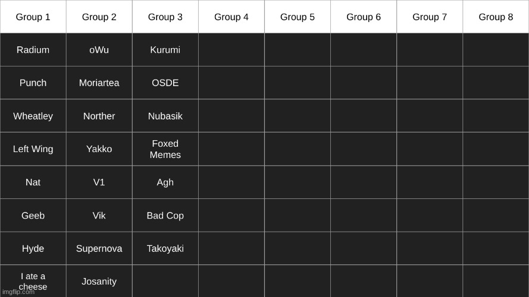The height and width of the screenshot is (297, 529).
Task: Click the Group 8 column header
Action: pyautogui.click(x=496, y=17)
